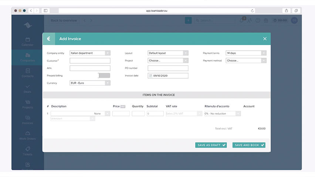Screen dimensions: 315x177
Task: Open the user avatar menu
Action: (x=294, y=20)
